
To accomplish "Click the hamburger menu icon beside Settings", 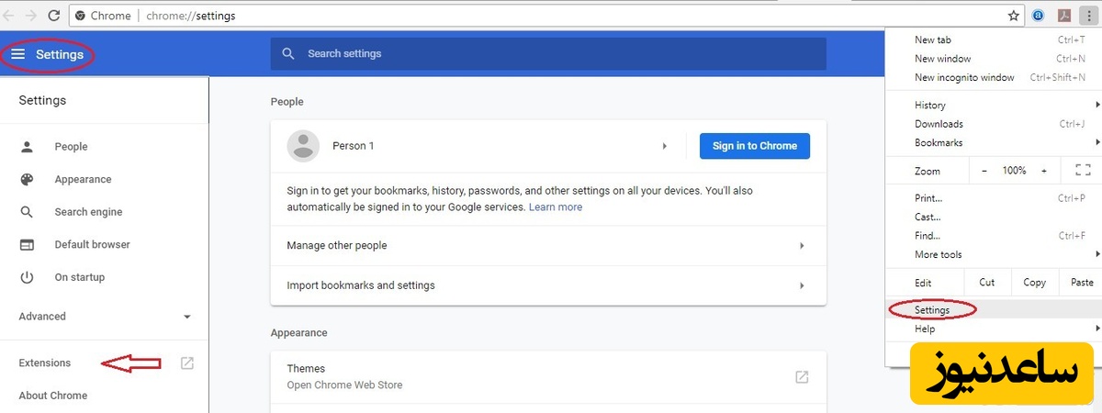I will [17, 55].
